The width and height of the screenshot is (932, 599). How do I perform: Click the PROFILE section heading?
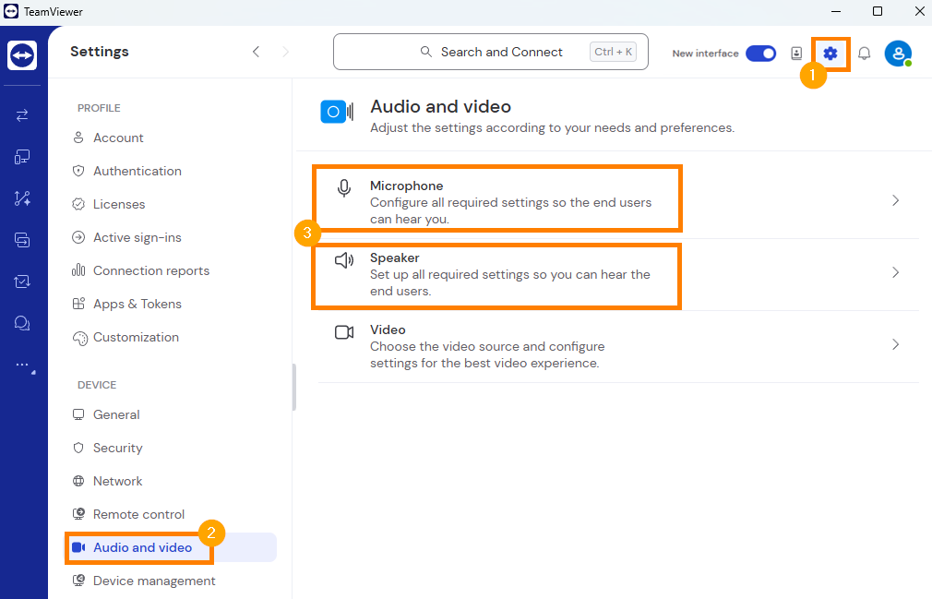99,108
